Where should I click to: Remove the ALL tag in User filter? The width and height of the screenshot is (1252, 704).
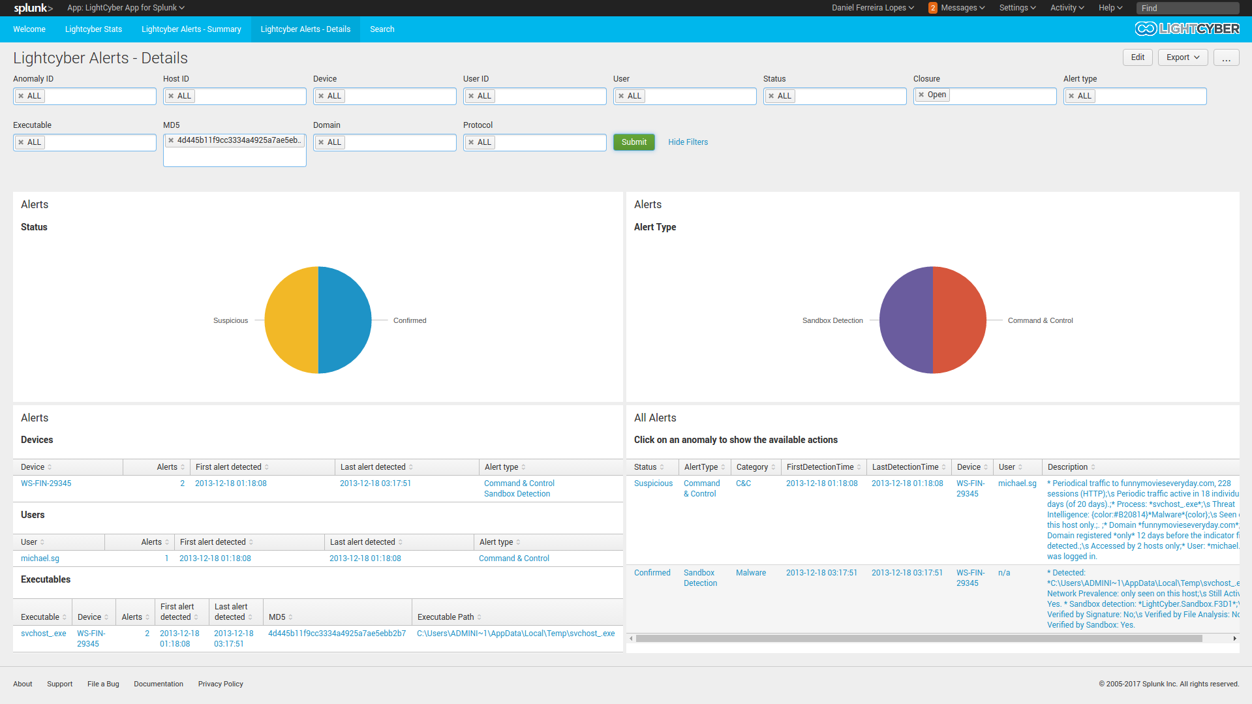[x=622, y=96]
